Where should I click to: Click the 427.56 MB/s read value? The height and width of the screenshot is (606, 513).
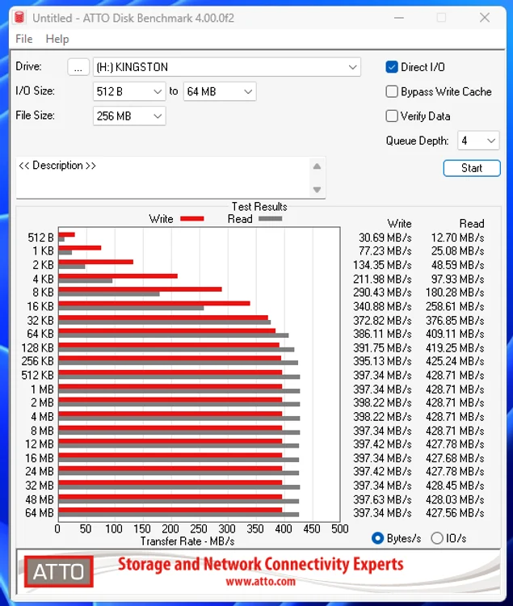coord(455,512)
